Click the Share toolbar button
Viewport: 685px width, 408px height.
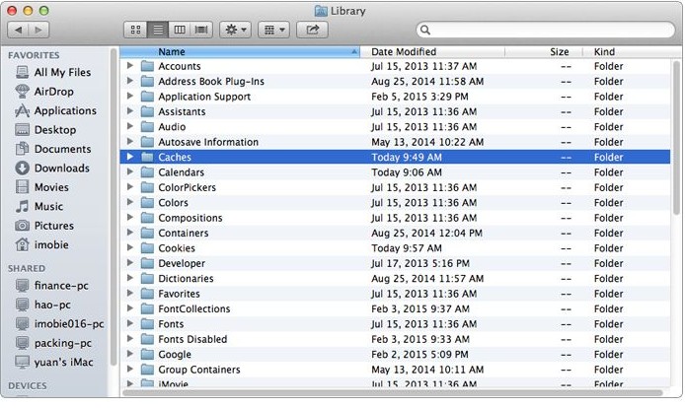pos(312,31)
